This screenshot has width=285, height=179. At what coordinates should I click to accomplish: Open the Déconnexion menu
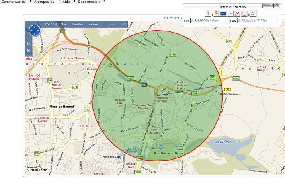[89, 2]
